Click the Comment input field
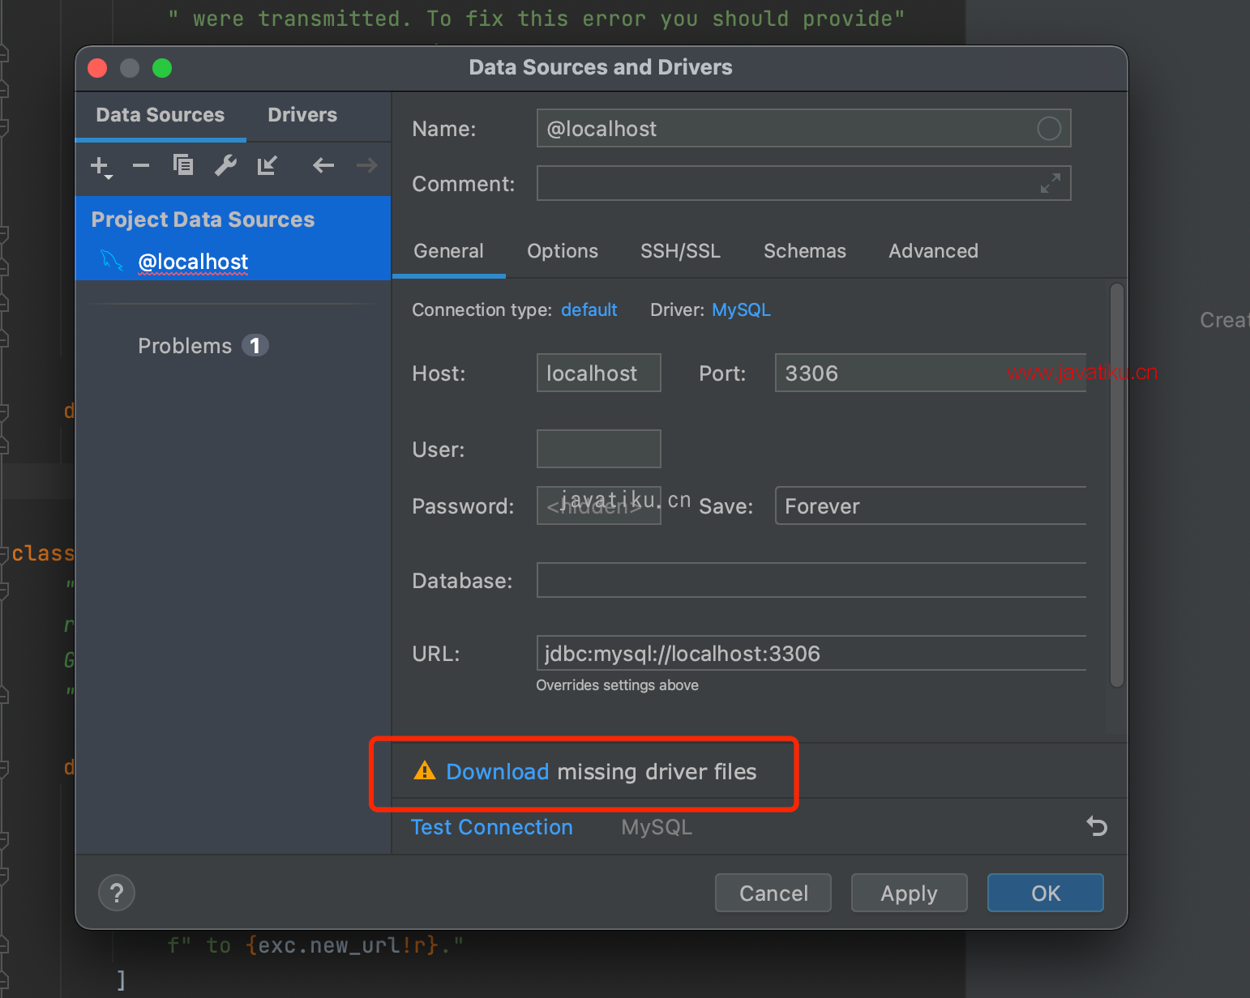This screenshot has width=1250, height=998. coord(803,183)
